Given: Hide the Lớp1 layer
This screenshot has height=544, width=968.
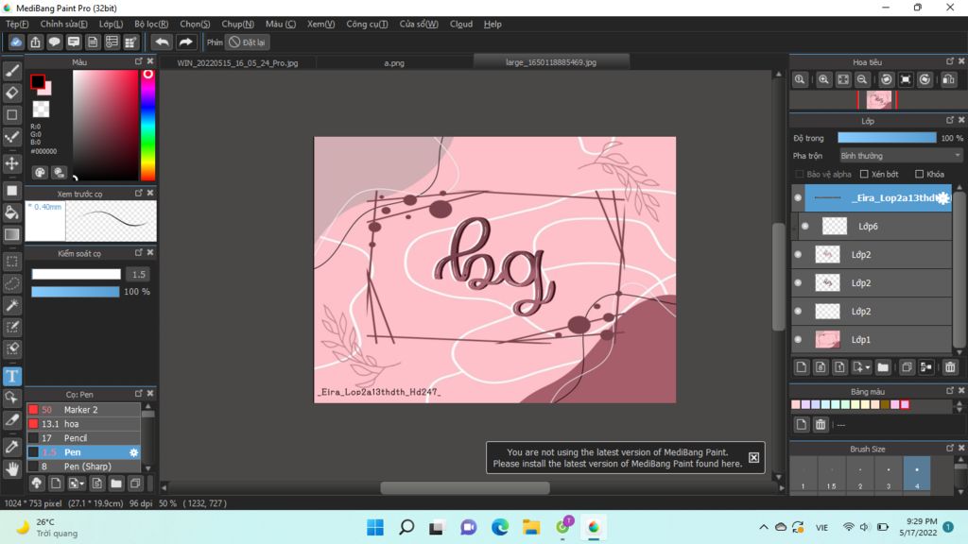Looking at the screenshot, I should point(798,340).
